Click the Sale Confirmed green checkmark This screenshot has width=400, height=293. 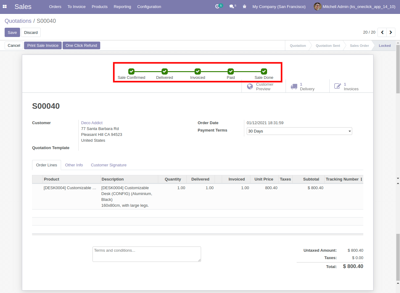point(131,71)
